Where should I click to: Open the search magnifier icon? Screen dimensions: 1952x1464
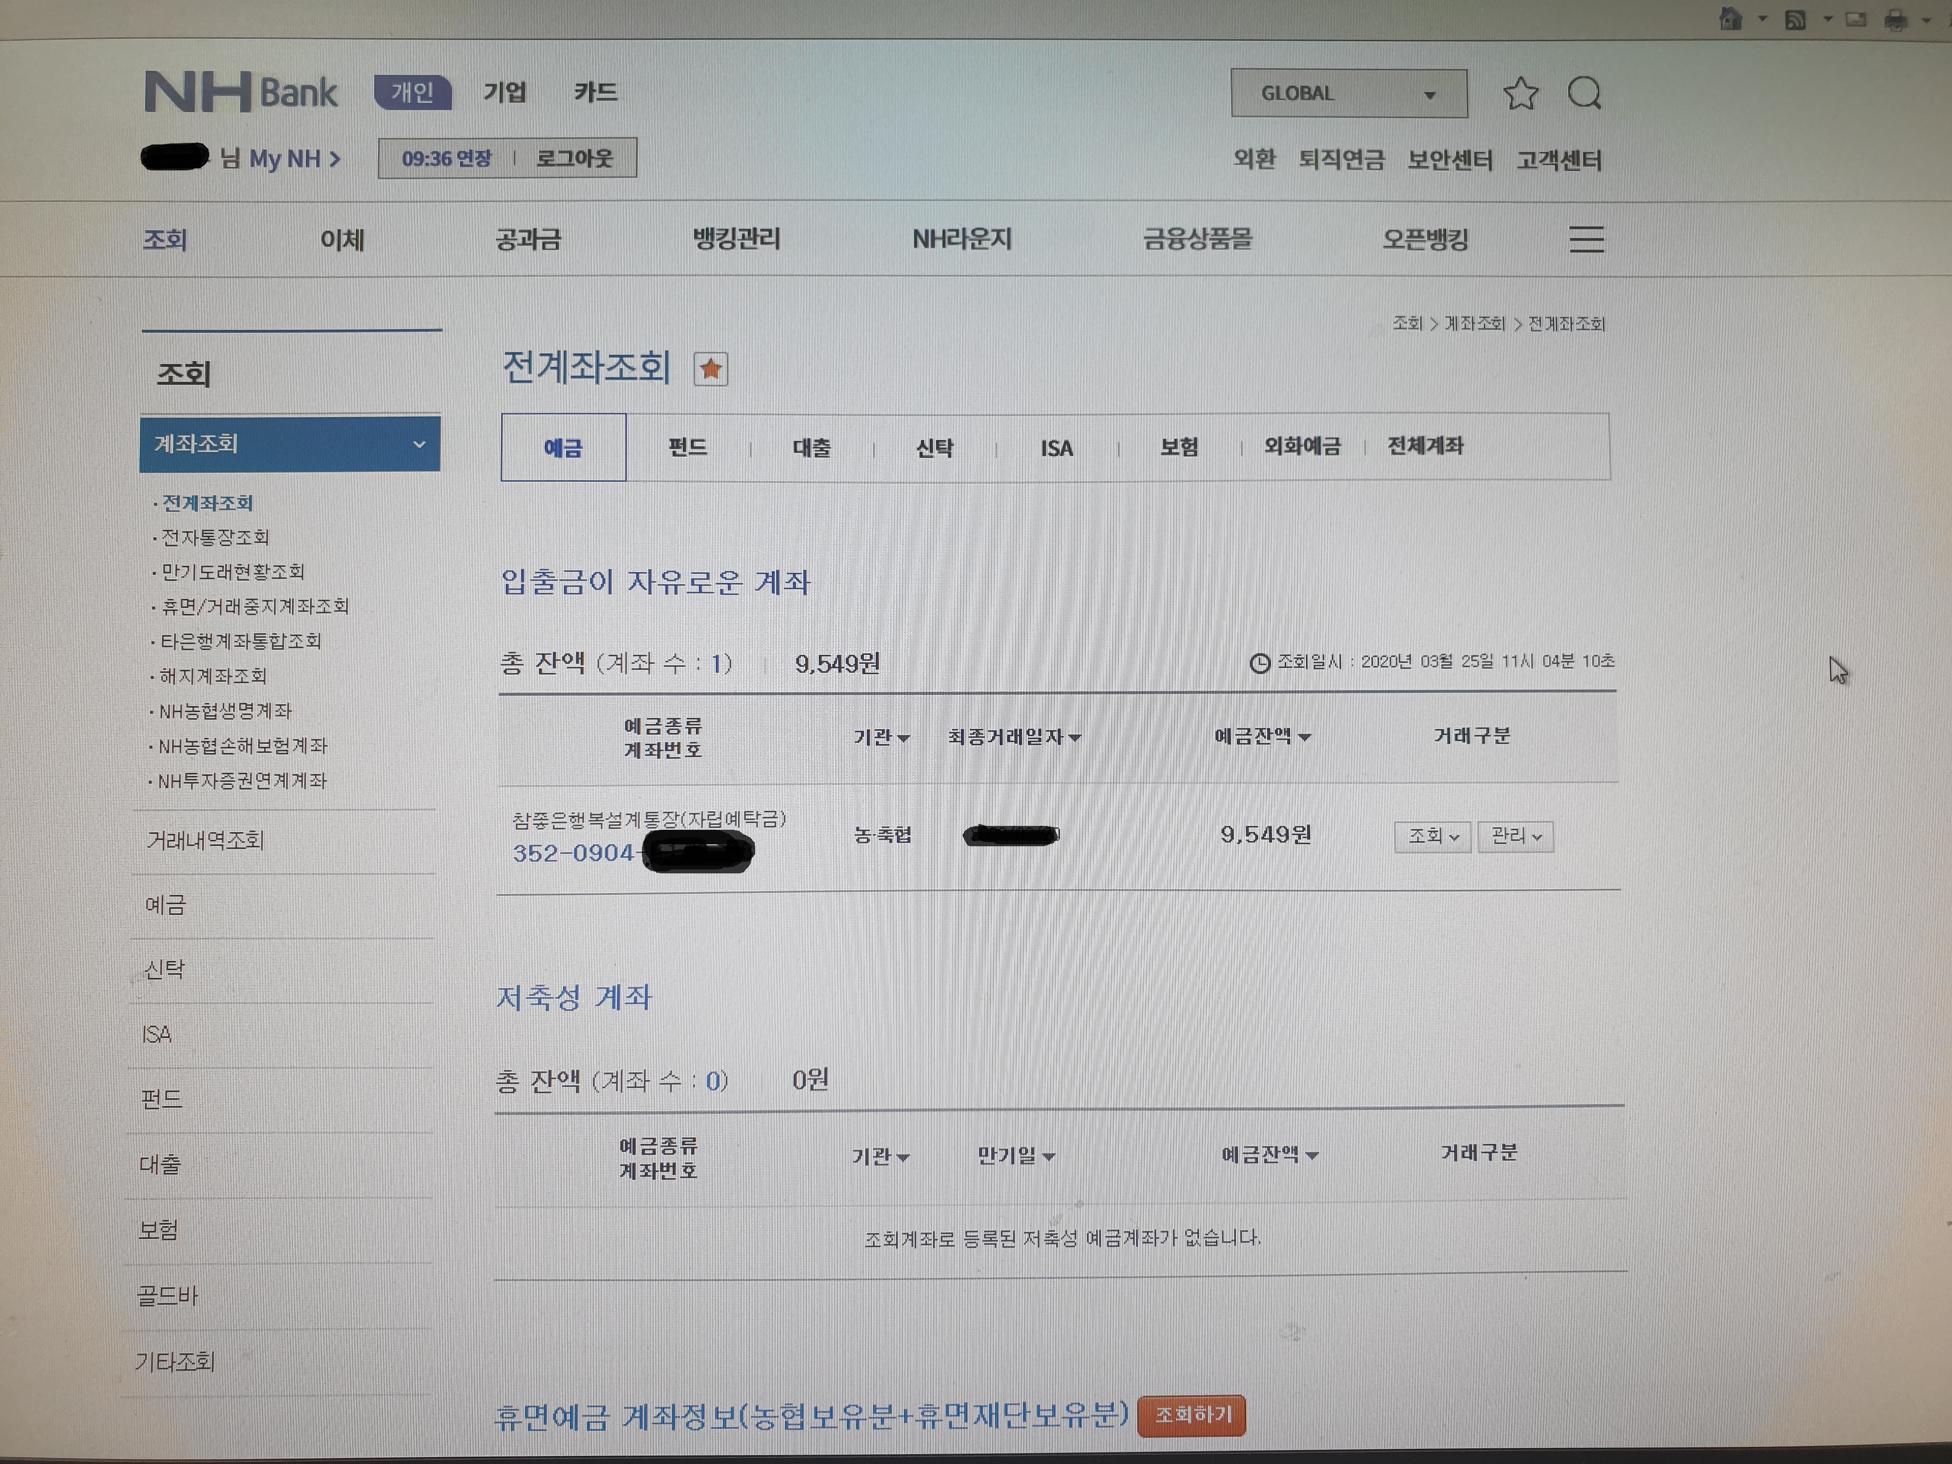click(1584, 92)
